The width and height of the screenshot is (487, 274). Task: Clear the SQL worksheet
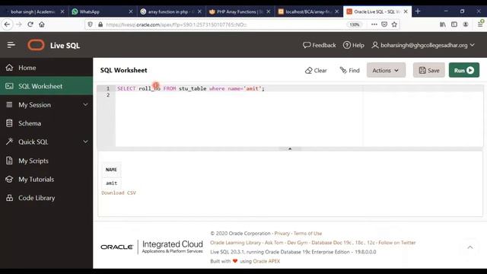pyautogui.click(x=316, y=71)
